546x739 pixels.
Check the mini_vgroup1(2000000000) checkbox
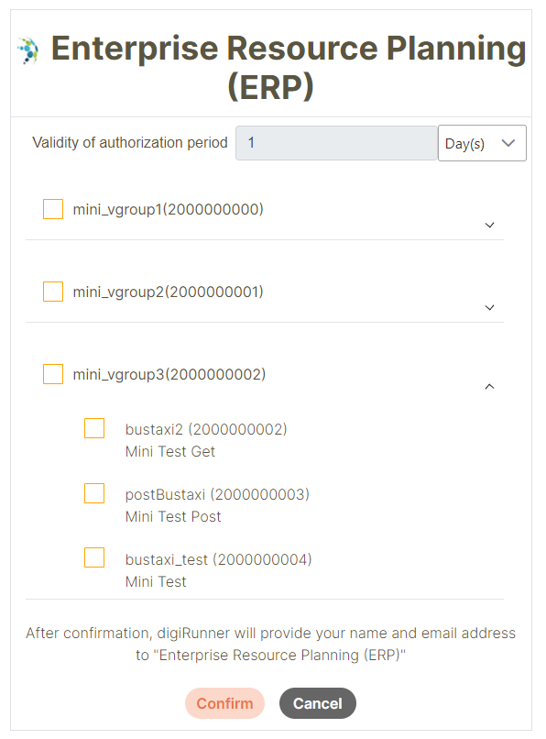point(53,209)
